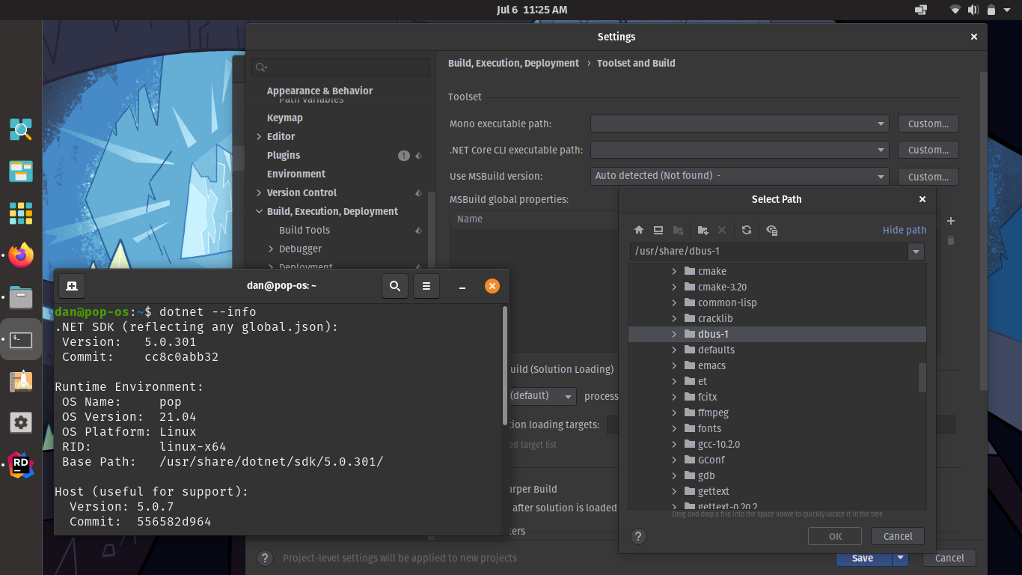The width and height of the screenshot is (1022, 575).
Task: Open JetBrains Rider from the dock
Action: point(21,465)
